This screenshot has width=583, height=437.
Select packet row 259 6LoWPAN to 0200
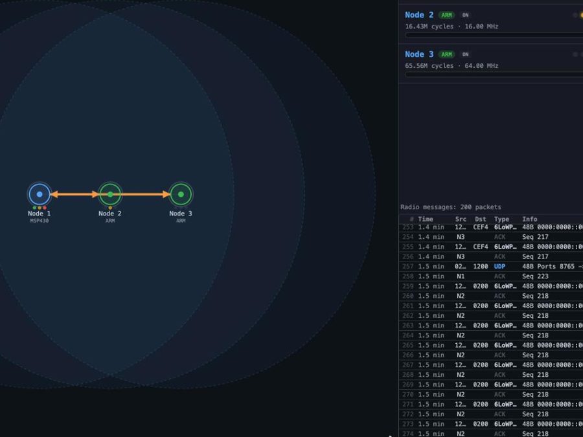click(491, 286)
